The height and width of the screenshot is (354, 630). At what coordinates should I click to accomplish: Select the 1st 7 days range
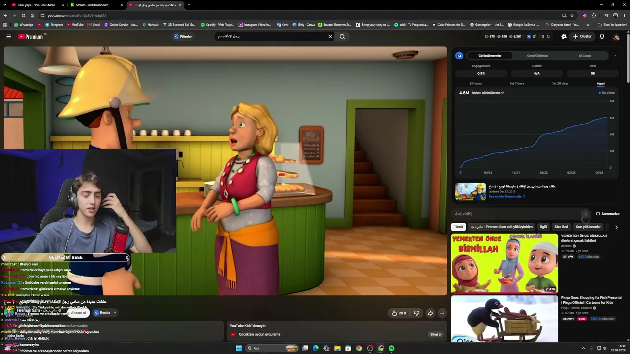tap(517, 83)
